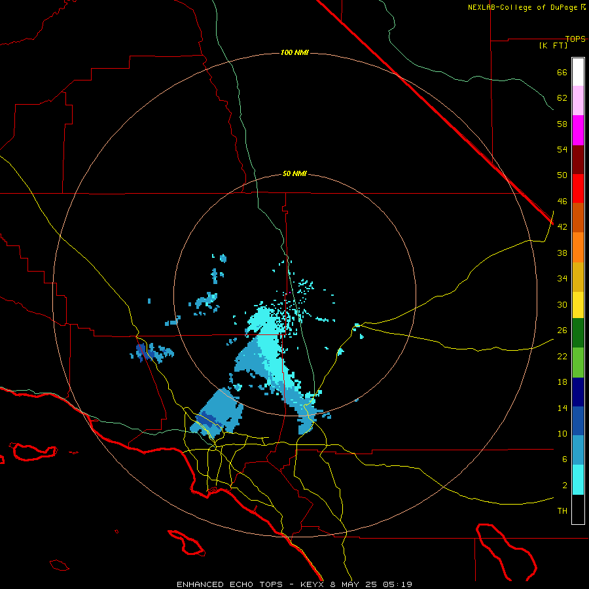Click the legend value 58
The height and width of the screenshot is (589, 589).
coord(562,124)
